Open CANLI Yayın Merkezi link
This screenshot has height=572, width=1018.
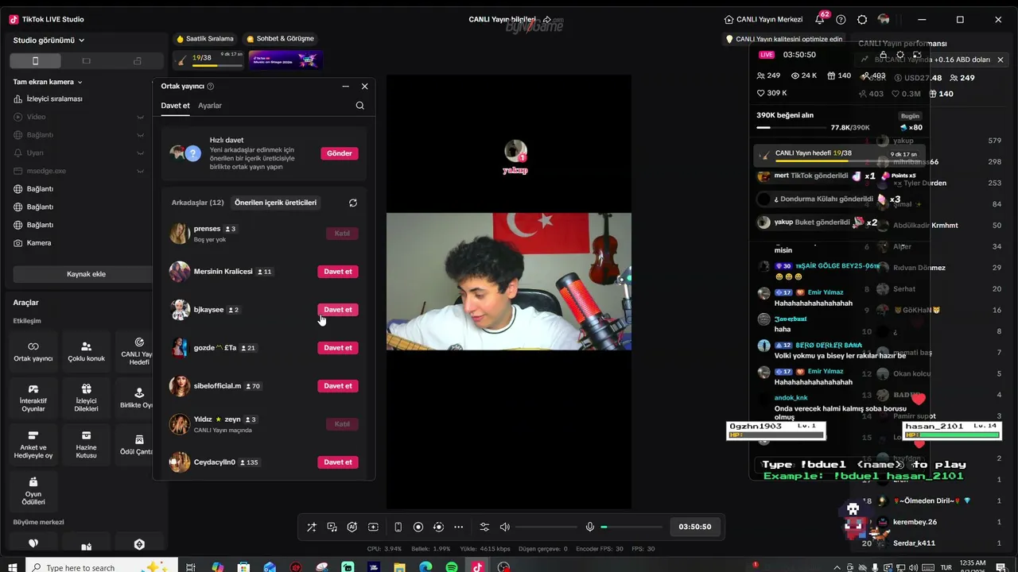tap(763, 19)
